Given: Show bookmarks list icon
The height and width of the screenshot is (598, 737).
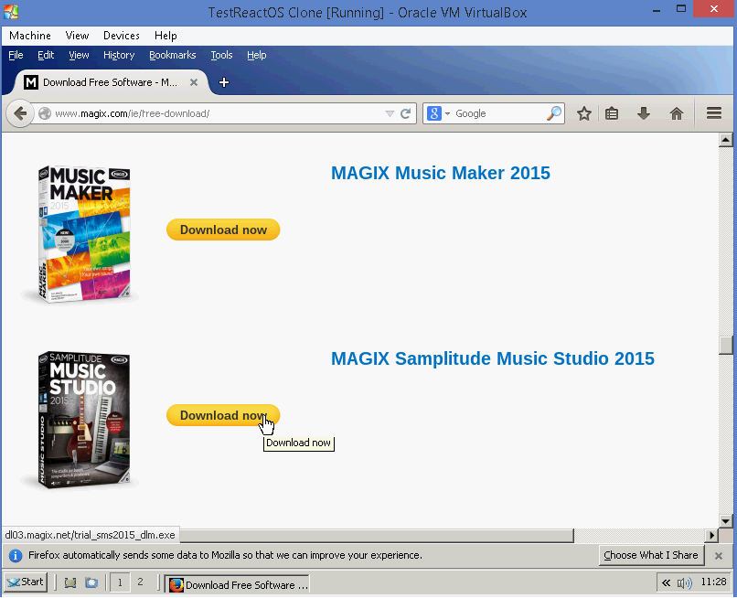Looking at the screenshot, I should click(x=612, y=113).
